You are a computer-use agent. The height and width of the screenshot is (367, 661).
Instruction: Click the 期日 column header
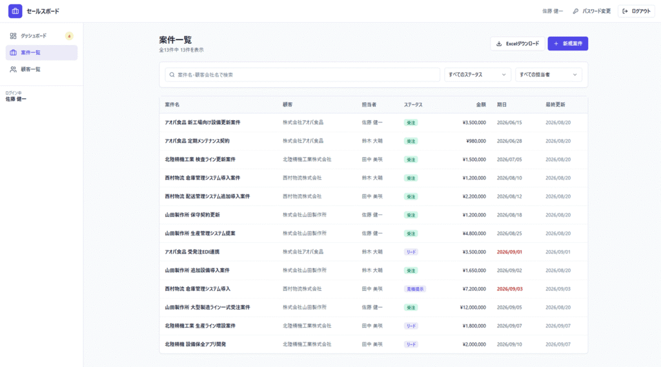point(502,105)
